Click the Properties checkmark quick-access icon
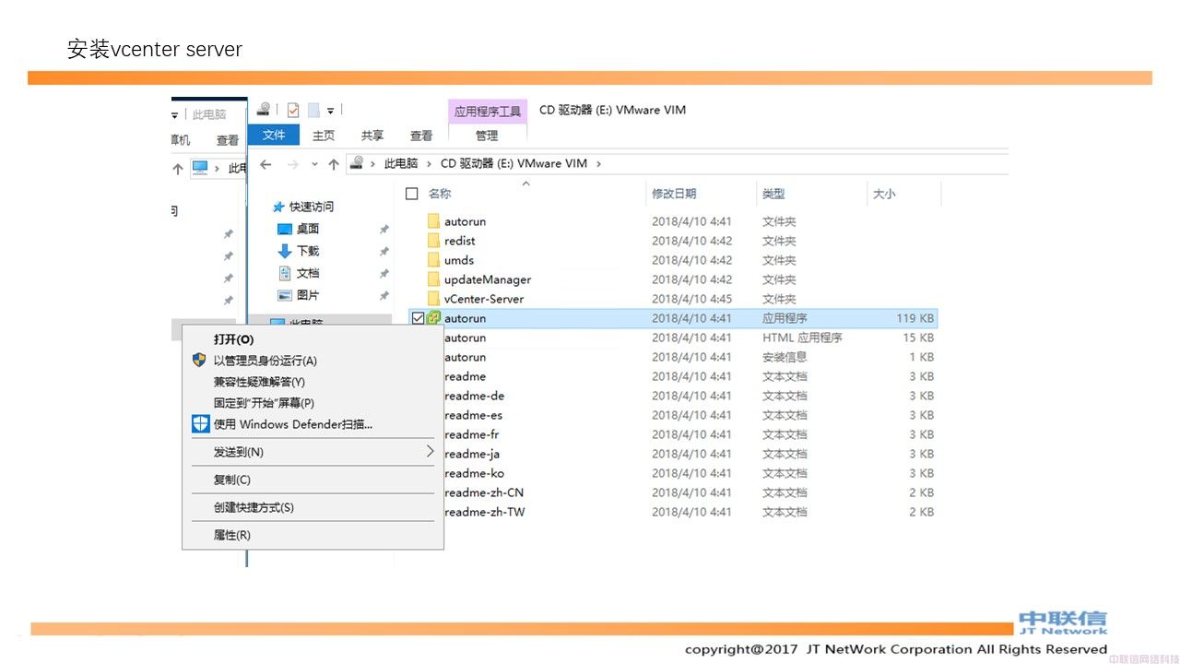This screenshot has width=1180, height=664. [x=293, y=110]
